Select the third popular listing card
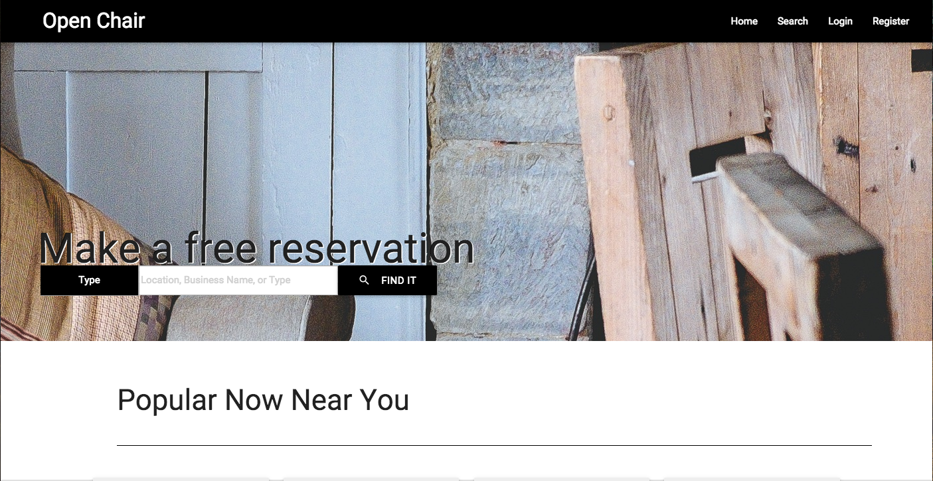Viewport: 933px width, 481px height. [x=562, y=478]
